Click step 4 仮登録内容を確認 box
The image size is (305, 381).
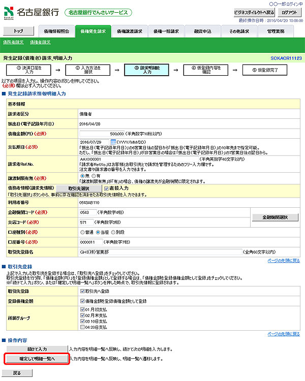[x=206, y=70]
